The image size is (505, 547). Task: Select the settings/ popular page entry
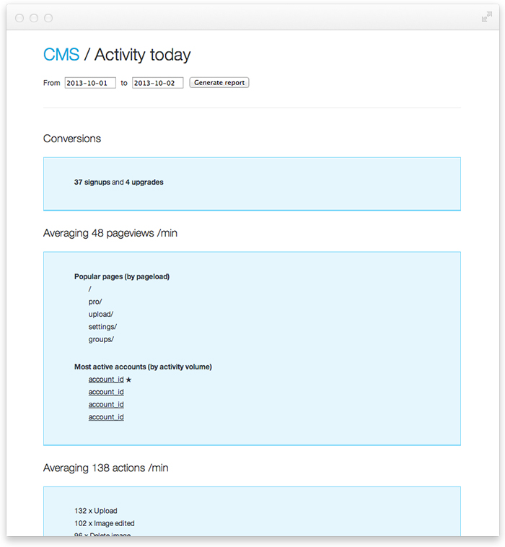pos(102,327)
